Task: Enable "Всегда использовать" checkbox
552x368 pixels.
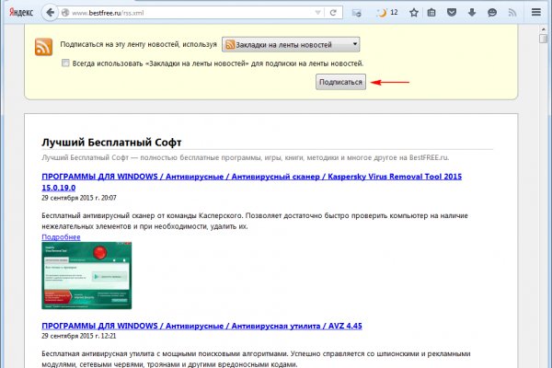Action: tap(65, 63)
